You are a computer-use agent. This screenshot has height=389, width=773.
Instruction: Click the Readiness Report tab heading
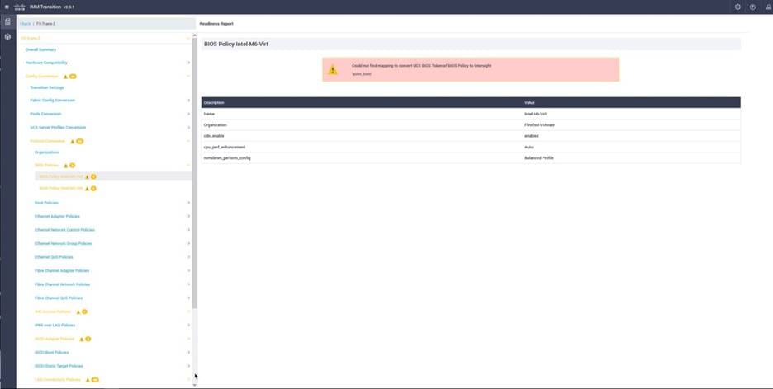tap(216, 24)
